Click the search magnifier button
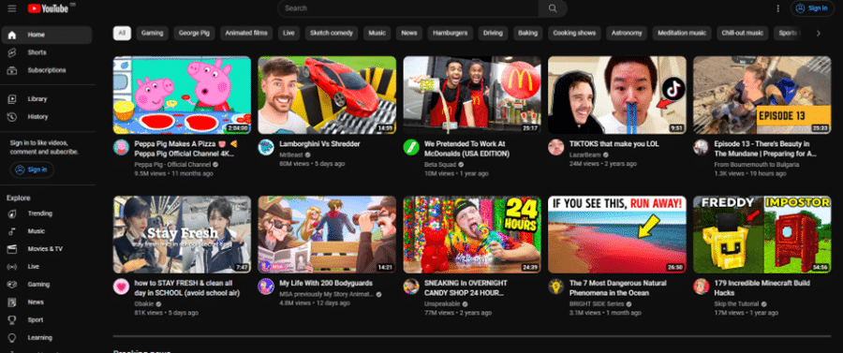The width and height of the screenshot is (843, 353). (x=553, y=8)
